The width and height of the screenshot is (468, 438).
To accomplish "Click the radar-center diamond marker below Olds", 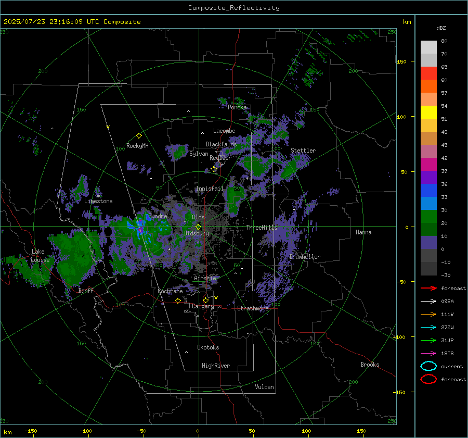I will pos(198,227).
